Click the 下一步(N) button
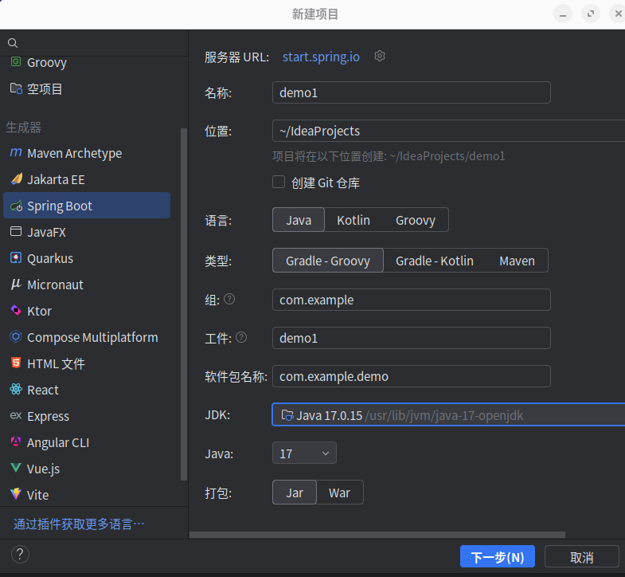 pos(498,556)
